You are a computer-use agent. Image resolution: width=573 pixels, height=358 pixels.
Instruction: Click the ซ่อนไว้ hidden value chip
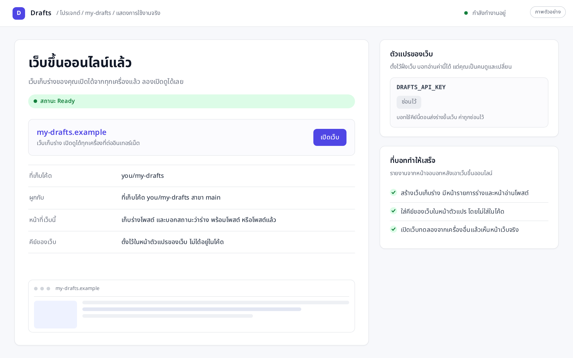(x=409, y=102)
